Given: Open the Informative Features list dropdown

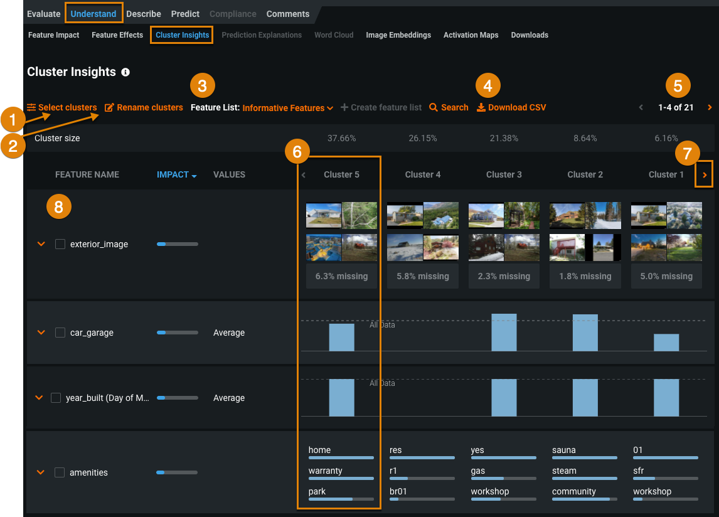Looking at the screenshot, I should pyautogui.click(x=288, y=108).
